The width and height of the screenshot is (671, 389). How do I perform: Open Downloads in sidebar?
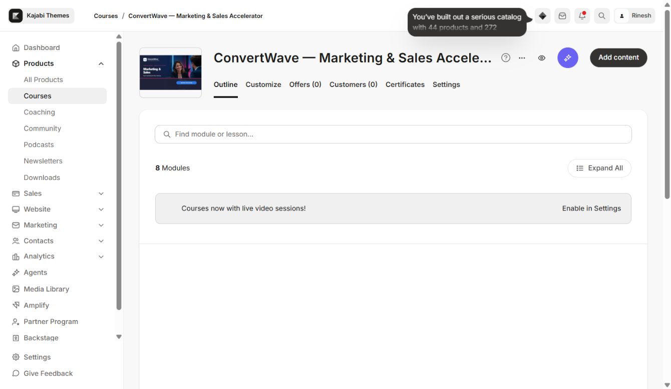point(42,177)
